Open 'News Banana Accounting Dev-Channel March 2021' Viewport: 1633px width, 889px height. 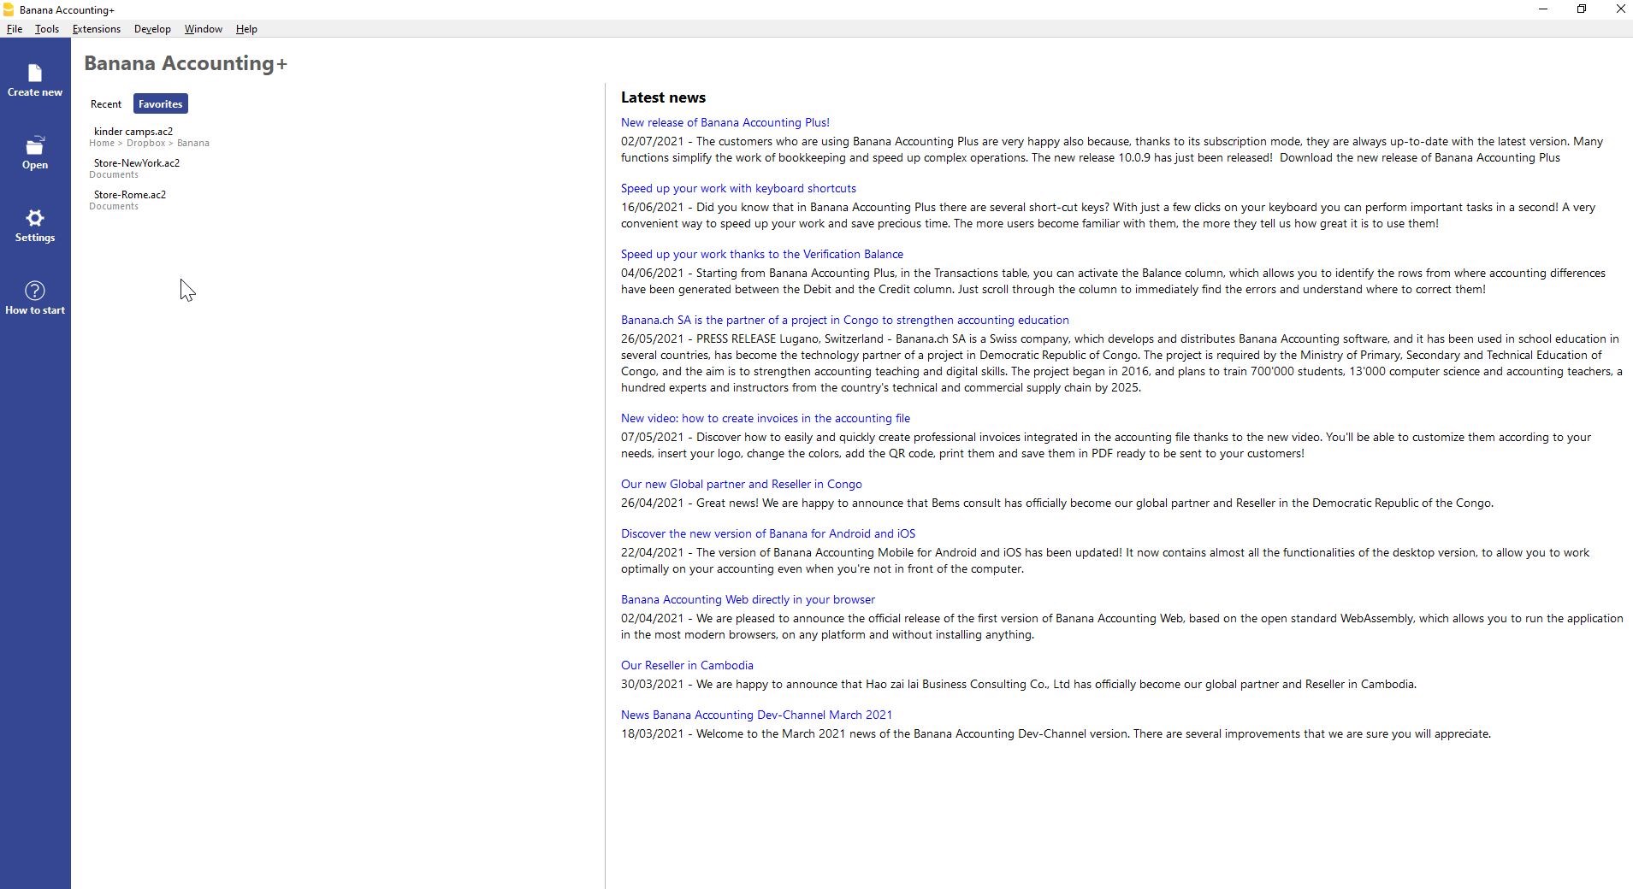pos(756,715)
